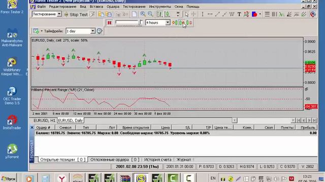The height and width of the screenshot is (182, 325).
Task: Click the magnet snap icon
Action: coord(313,14)
